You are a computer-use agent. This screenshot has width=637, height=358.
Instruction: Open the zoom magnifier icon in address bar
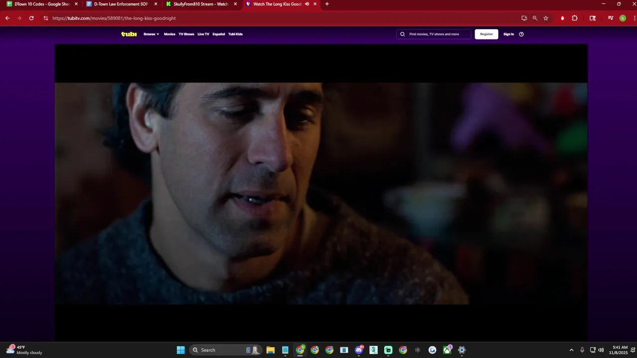[535, 18]
